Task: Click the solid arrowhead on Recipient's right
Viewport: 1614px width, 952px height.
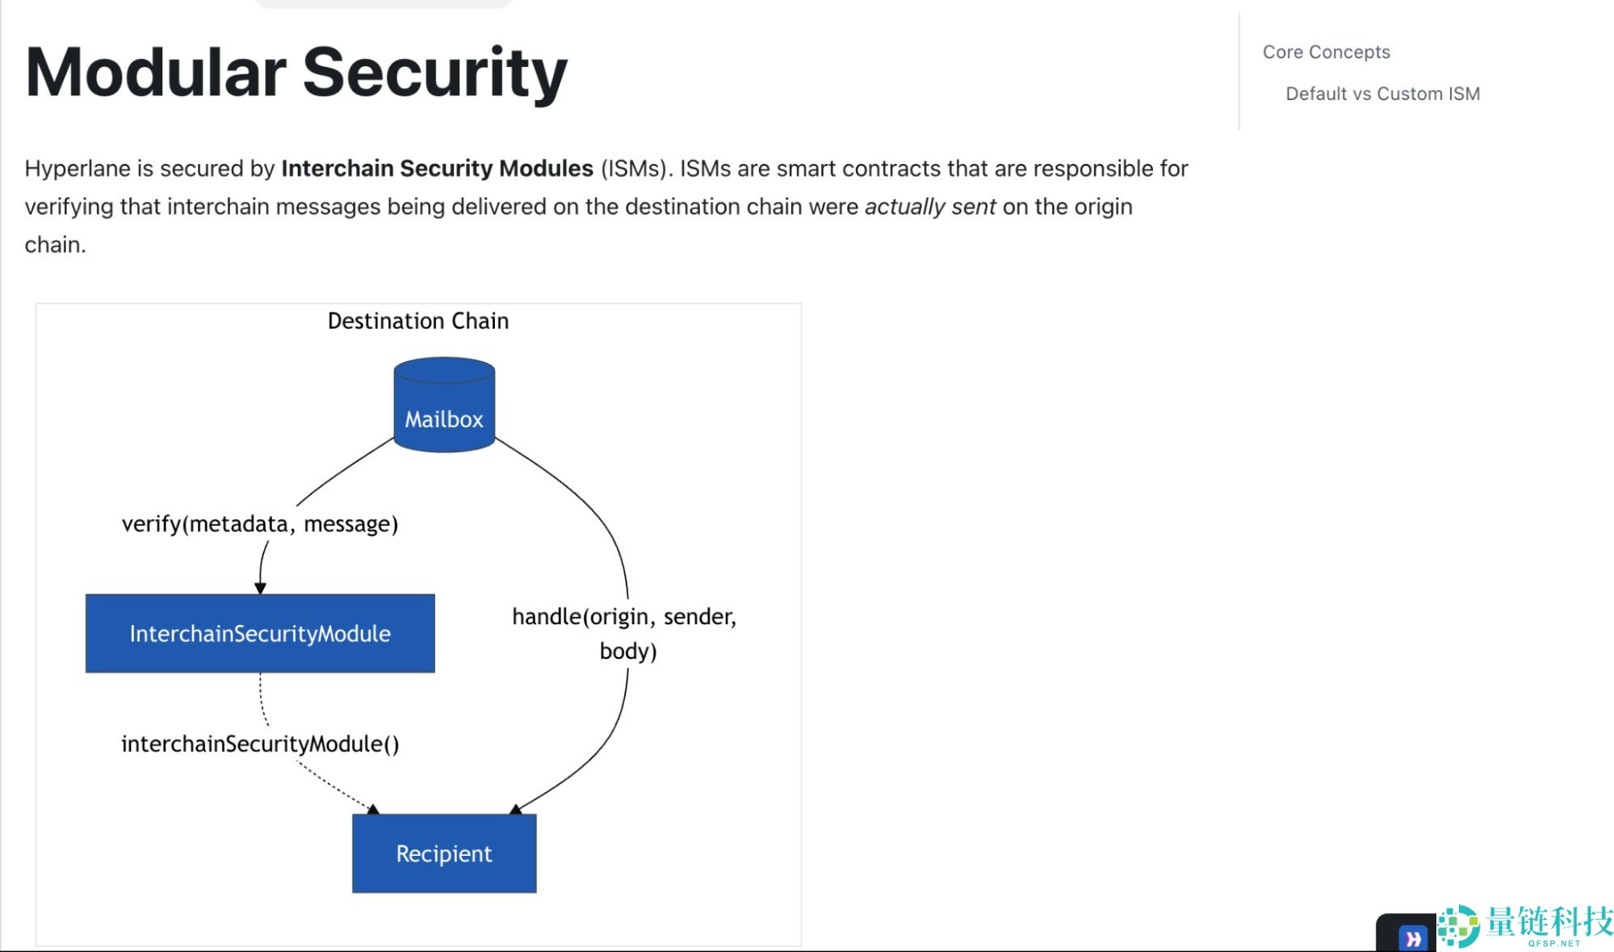Action: [515, 808]
